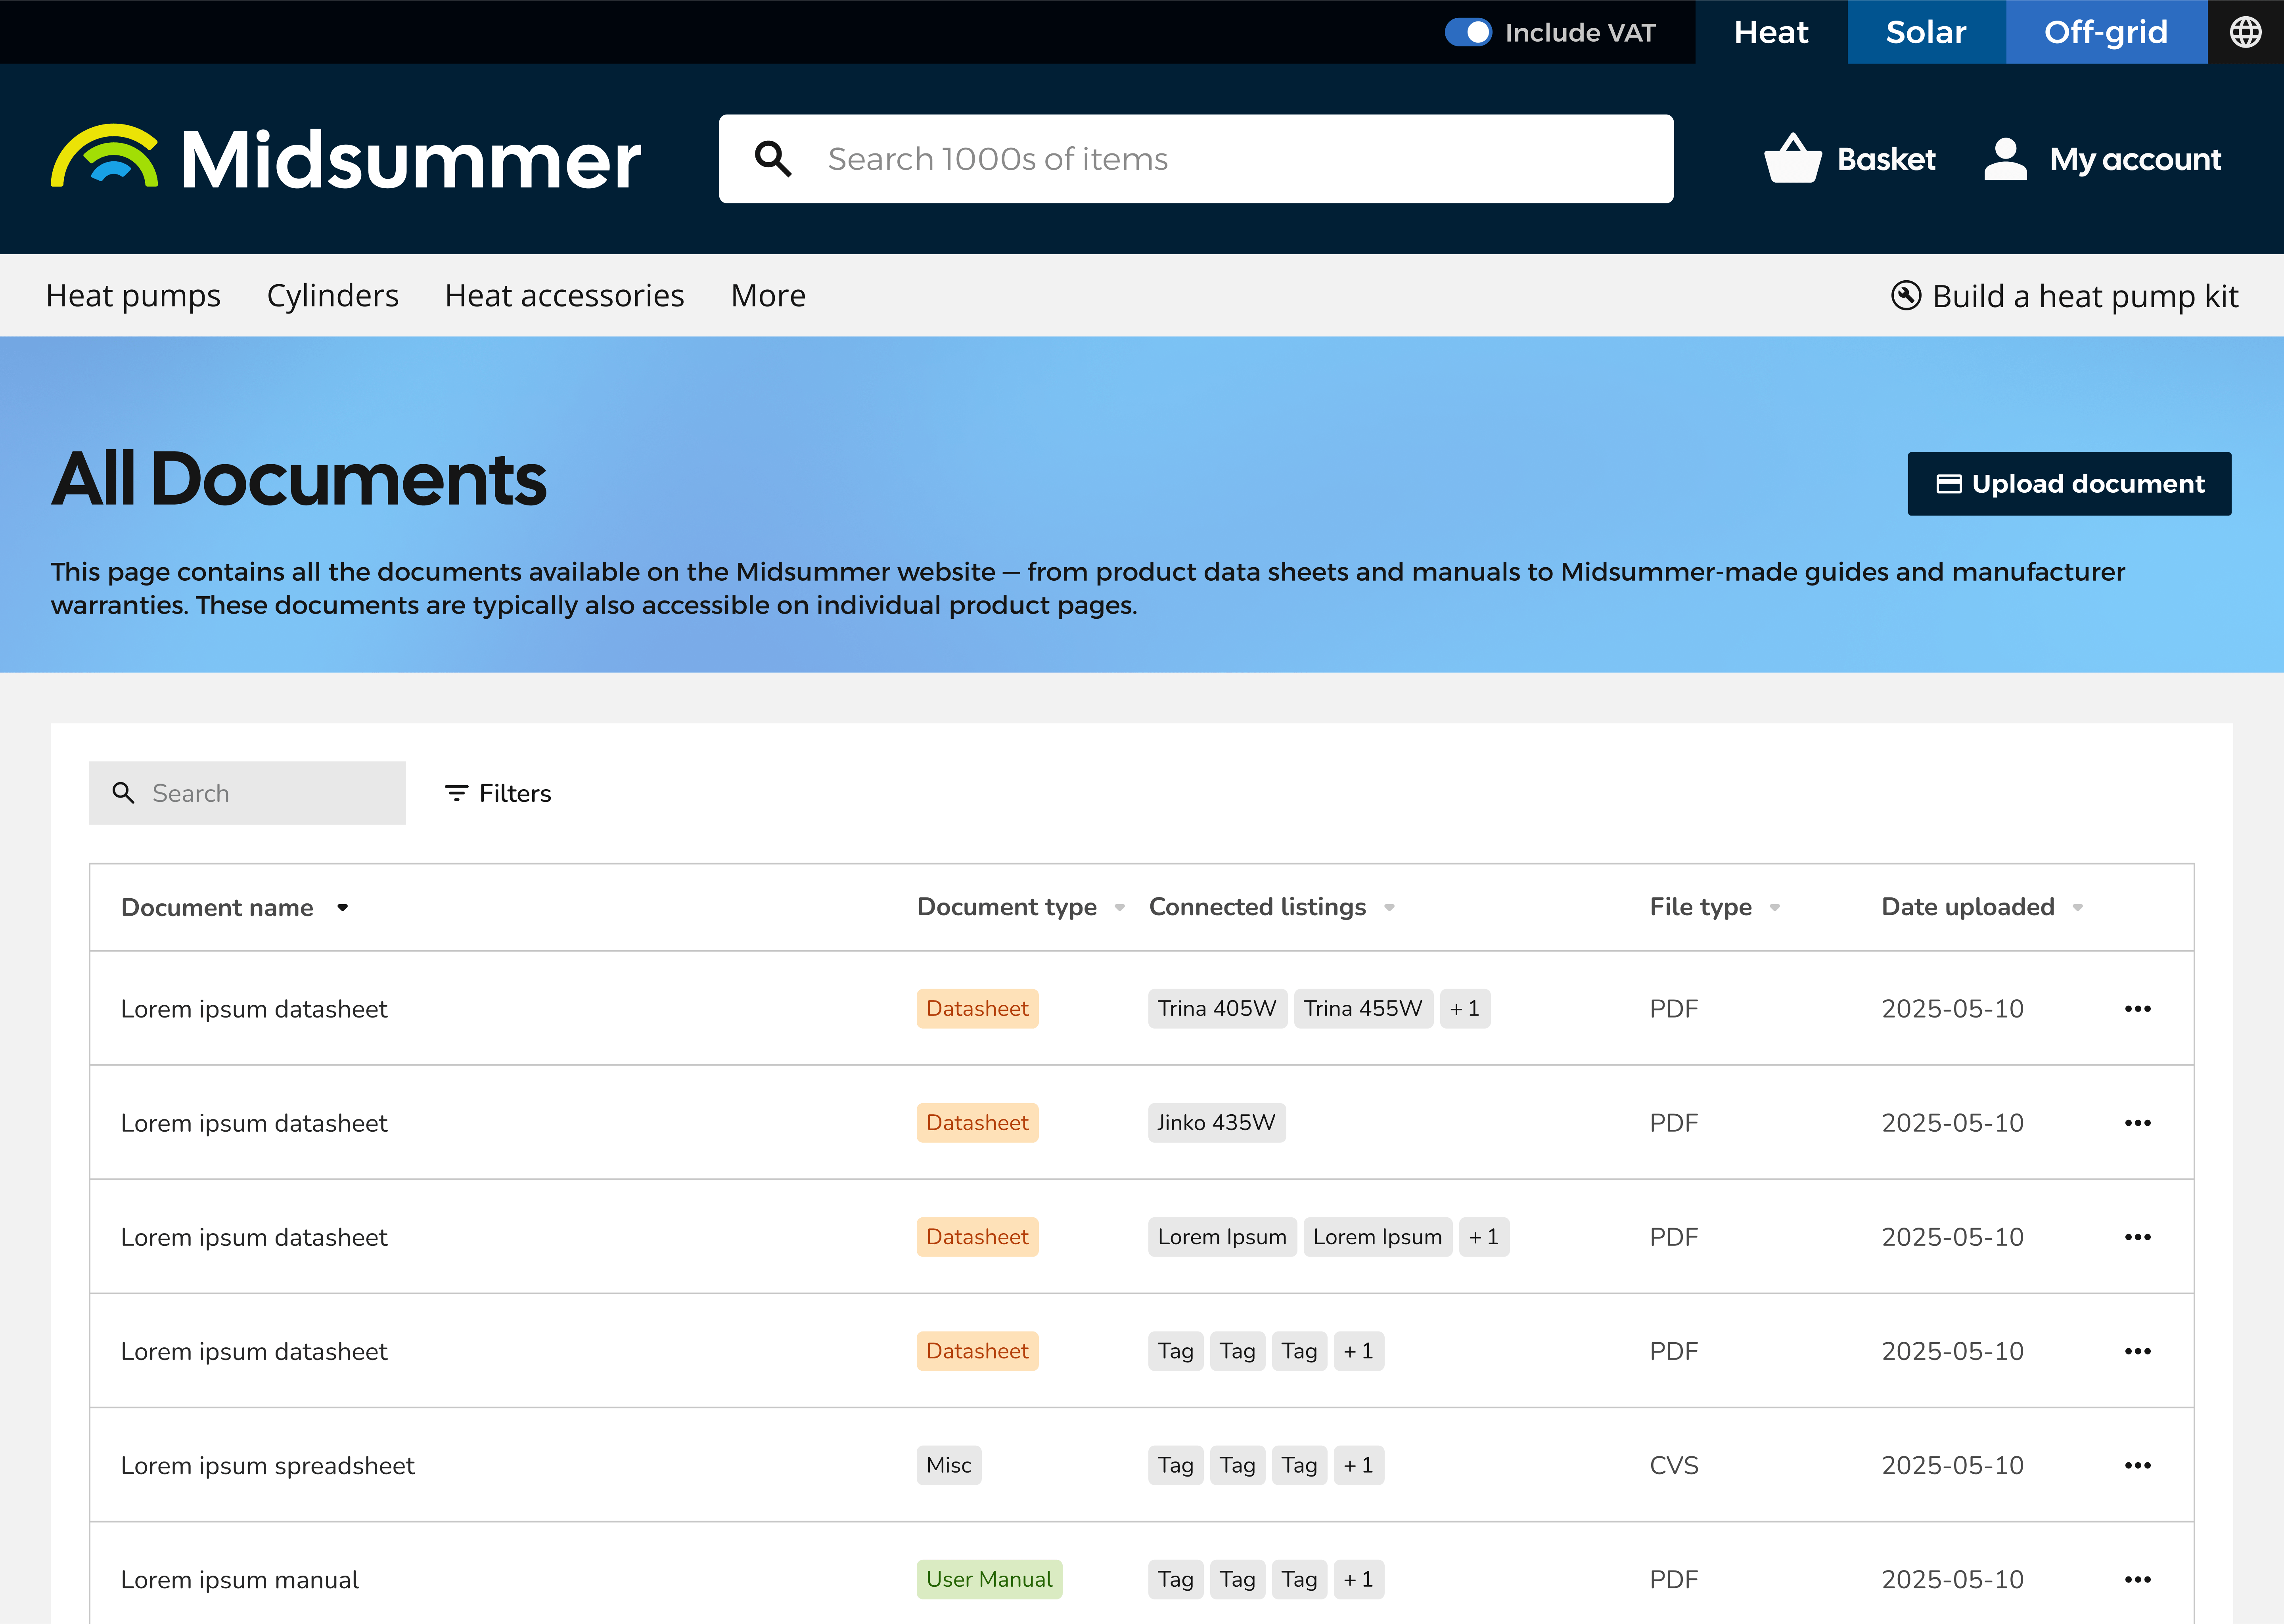2284x1624 pixels.
Task: Sort by Document name arrow
Action: (342, 908)
